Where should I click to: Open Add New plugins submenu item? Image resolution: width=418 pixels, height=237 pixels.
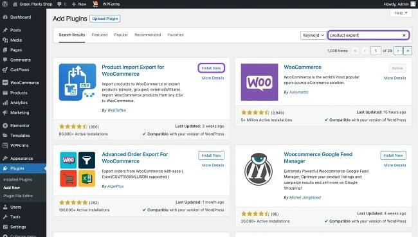12,188
